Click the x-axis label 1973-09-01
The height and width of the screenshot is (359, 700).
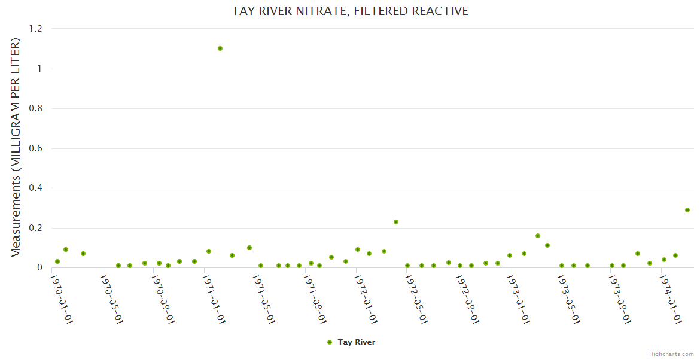[x=620, y=299]
